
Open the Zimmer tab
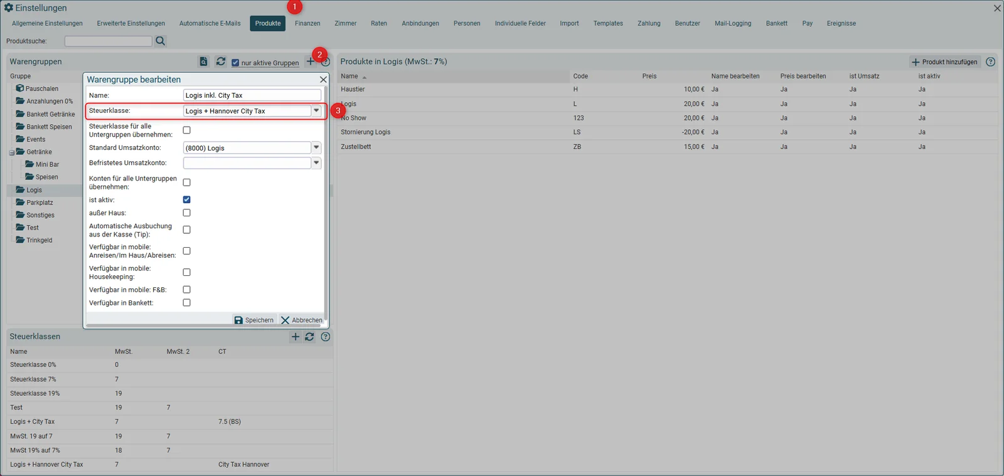345,24
